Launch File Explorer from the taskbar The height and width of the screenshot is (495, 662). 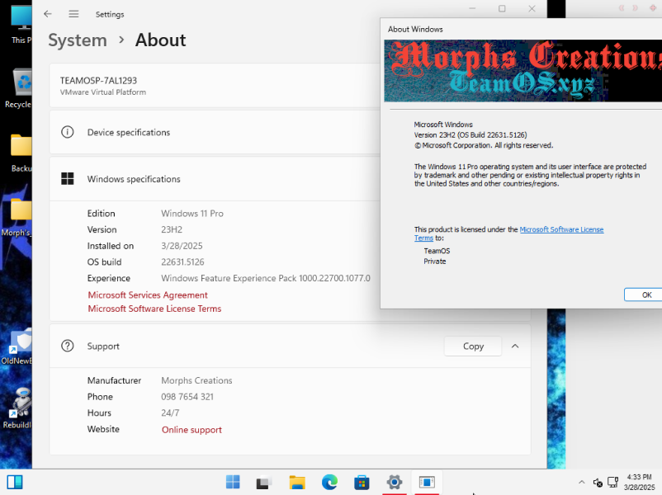tap(297, 482)
